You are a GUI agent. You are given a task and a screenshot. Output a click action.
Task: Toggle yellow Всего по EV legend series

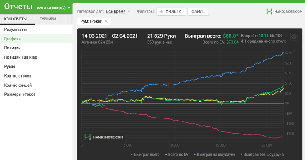(x=176, y=155)
